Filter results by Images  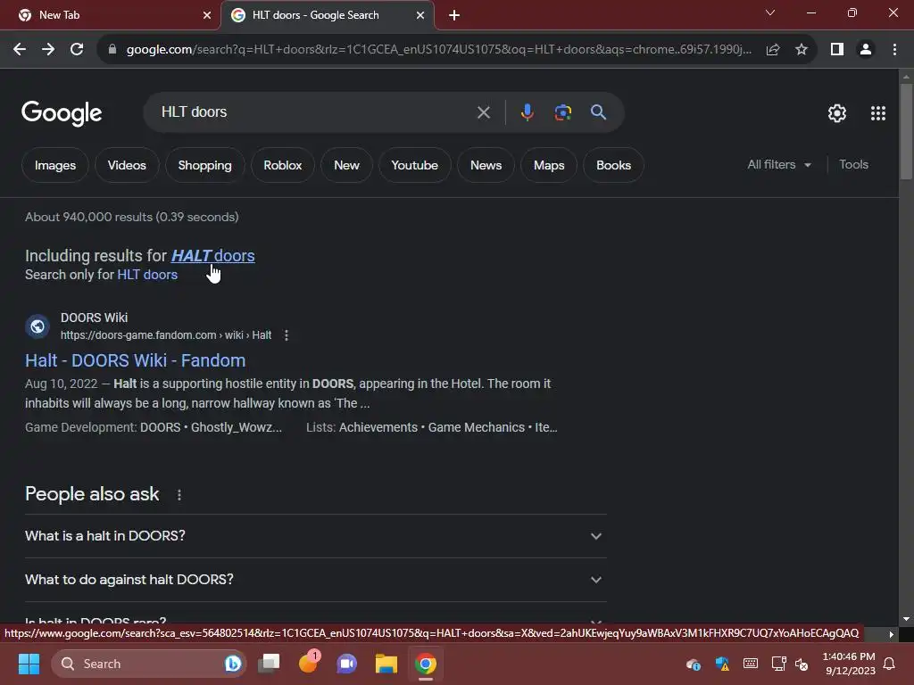coord(54,165)
